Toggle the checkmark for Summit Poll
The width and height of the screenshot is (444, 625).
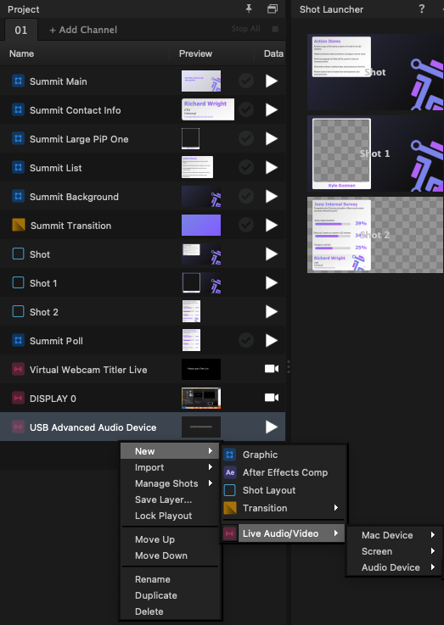[246, 340]
